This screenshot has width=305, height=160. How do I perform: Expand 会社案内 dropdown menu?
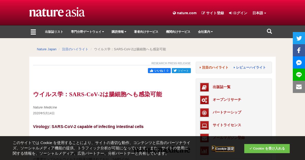point(205,32)
